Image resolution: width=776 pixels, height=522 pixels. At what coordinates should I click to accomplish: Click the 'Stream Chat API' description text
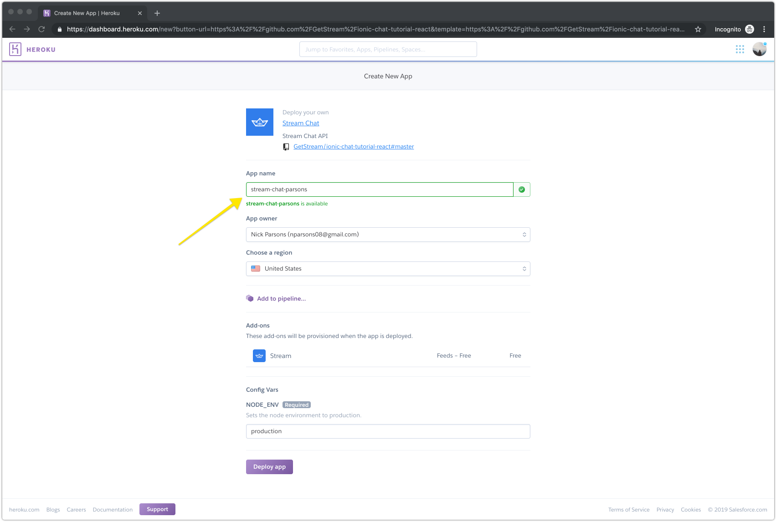coord(305,136)
